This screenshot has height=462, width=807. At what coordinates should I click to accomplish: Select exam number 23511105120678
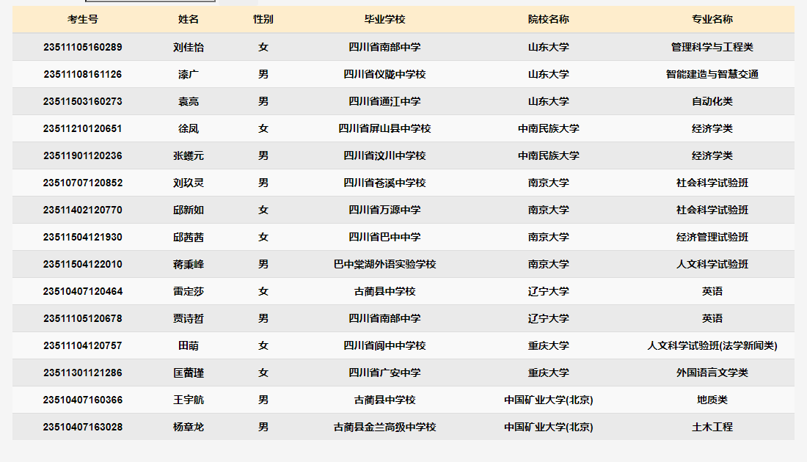point(83,319)
